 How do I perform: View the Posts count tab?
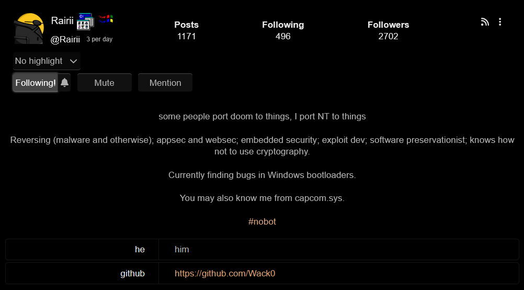[x=186, y=30]
